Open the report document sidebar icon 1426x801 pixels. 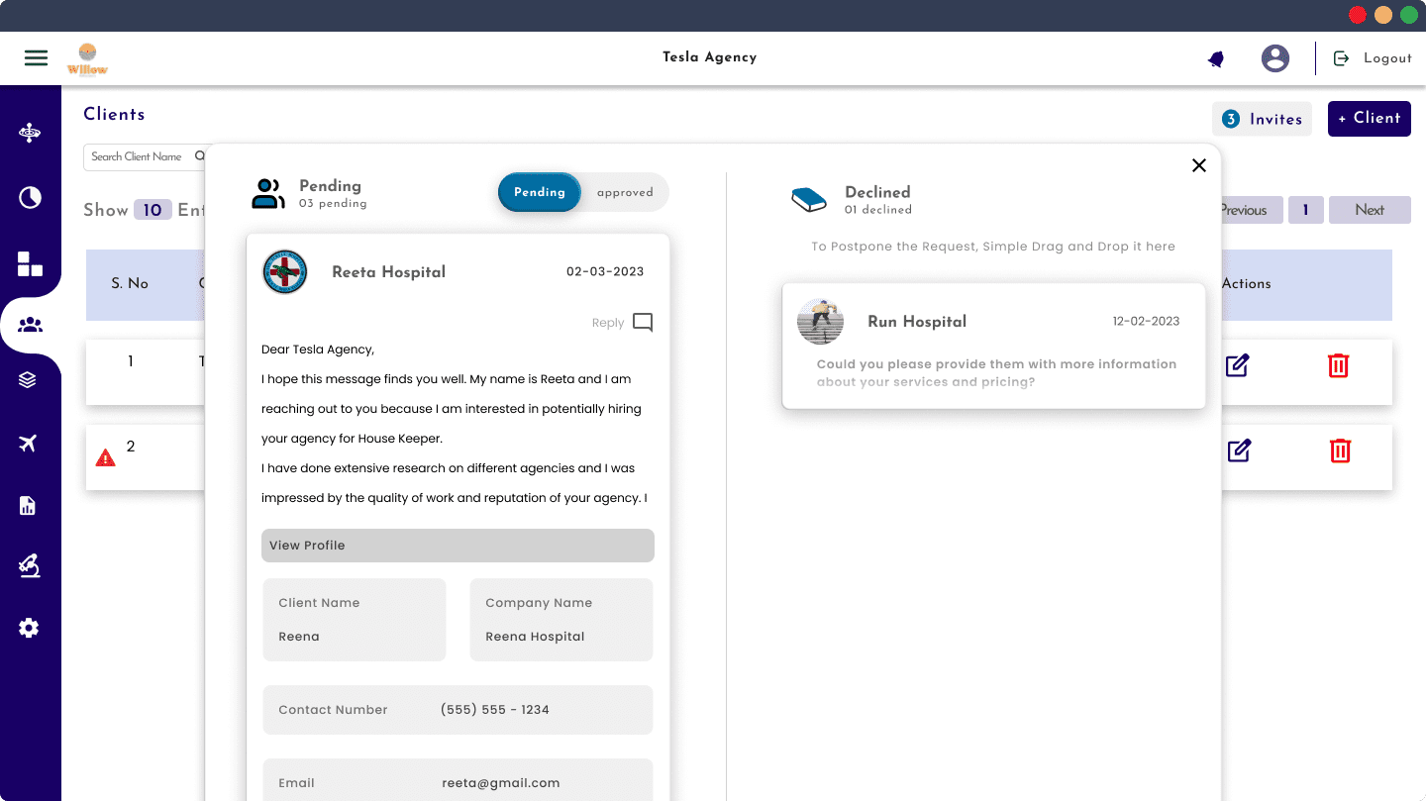click(28, 506)
